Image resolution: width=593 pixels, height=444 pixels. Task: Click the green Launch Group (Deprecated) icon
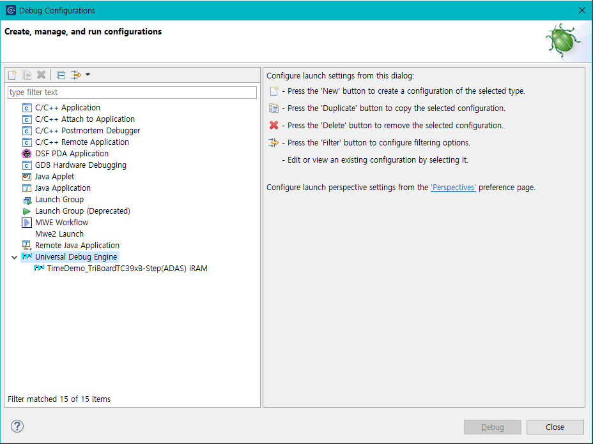[x=26, y=211]
